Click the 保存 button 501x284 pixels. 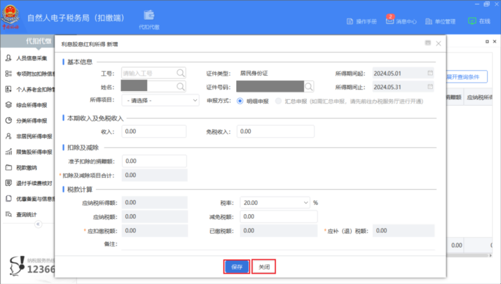pos(237,267)
